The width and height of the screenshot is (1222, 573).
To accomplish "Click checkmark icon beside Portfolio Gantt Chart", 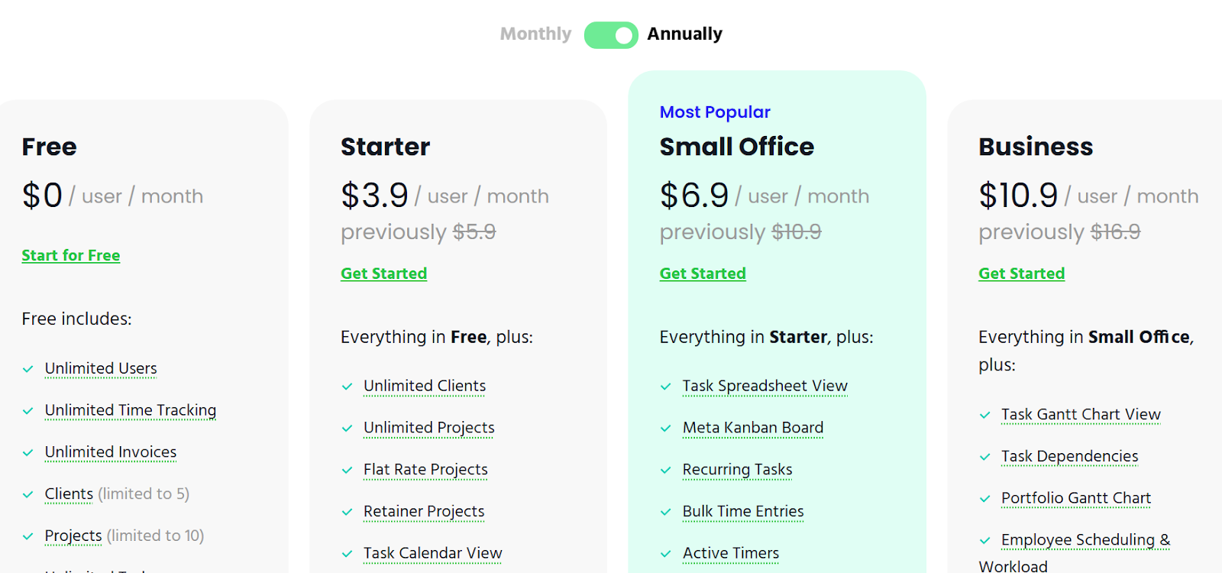I will [985, 499].
